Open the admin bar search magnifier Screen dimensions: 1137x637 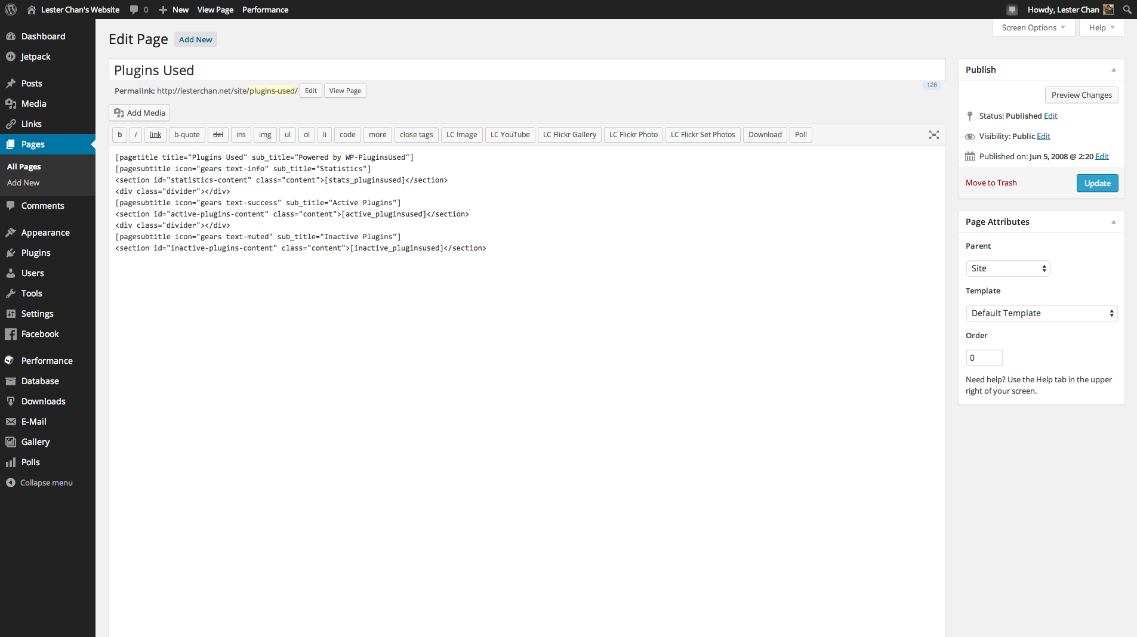(1127, 10)
